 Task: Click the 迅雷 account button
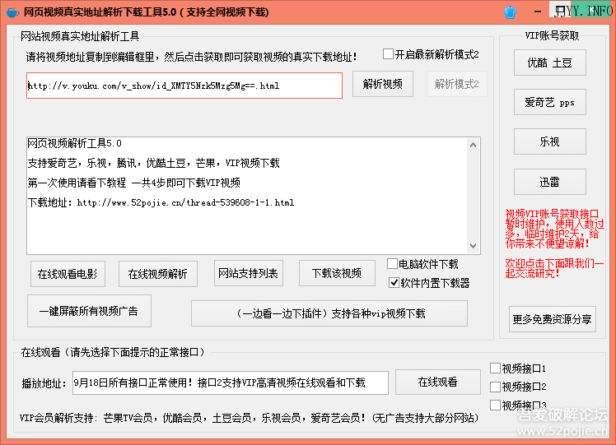[x=549, y=182]
